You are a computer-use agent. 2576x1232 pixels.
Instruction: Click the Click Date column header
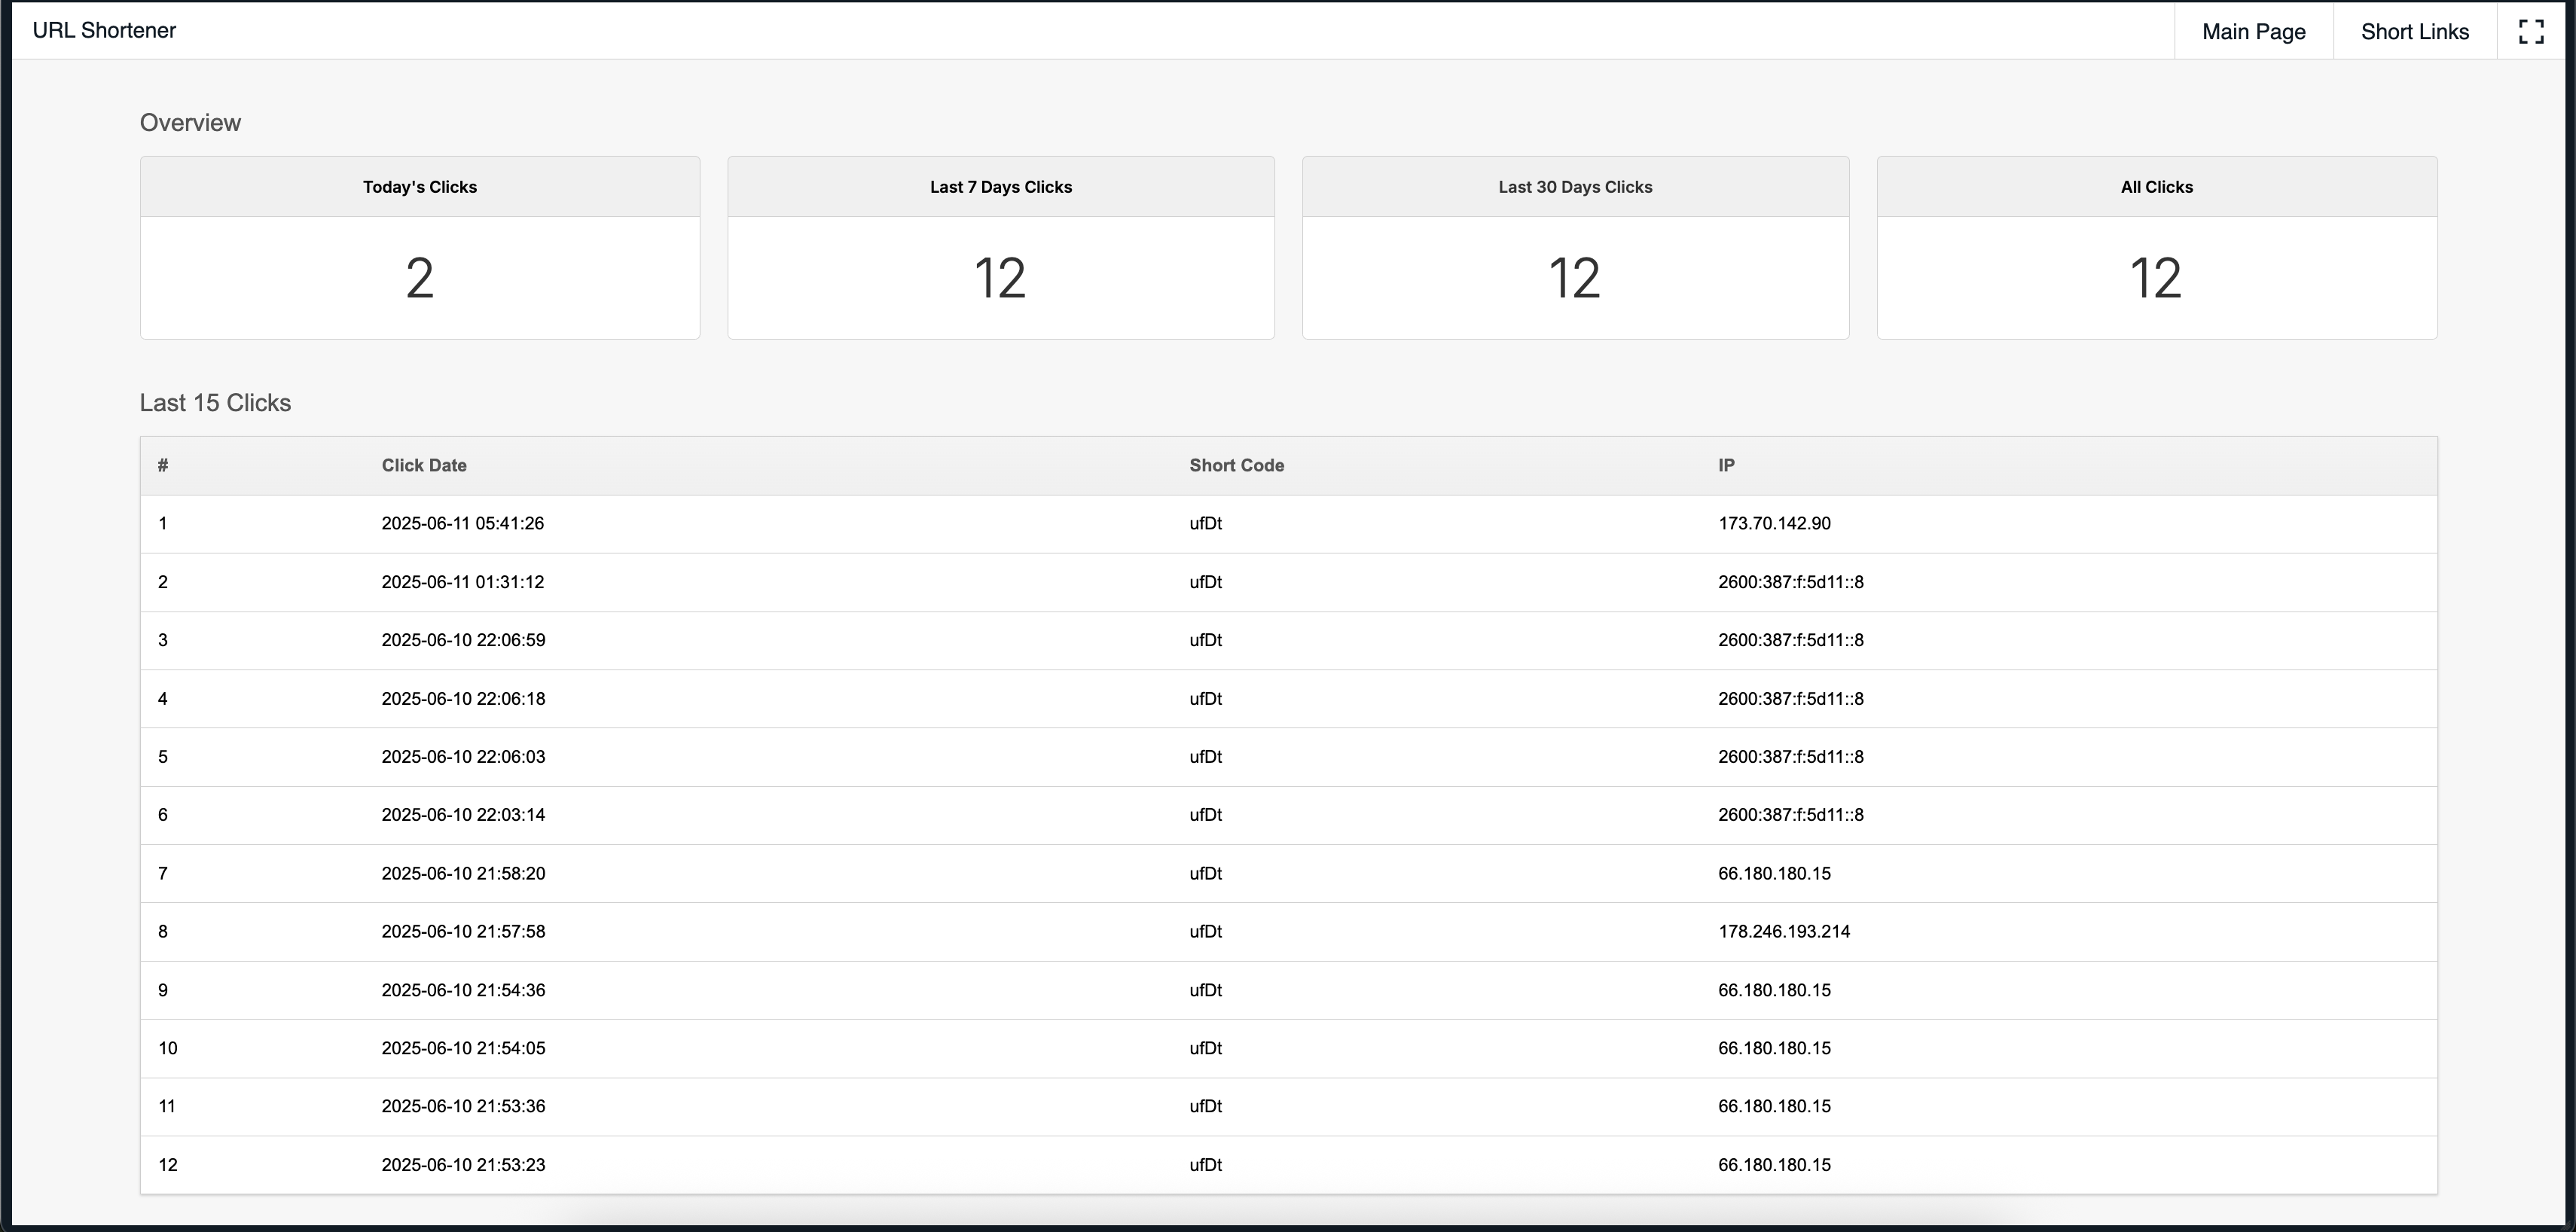coord(424,465)
